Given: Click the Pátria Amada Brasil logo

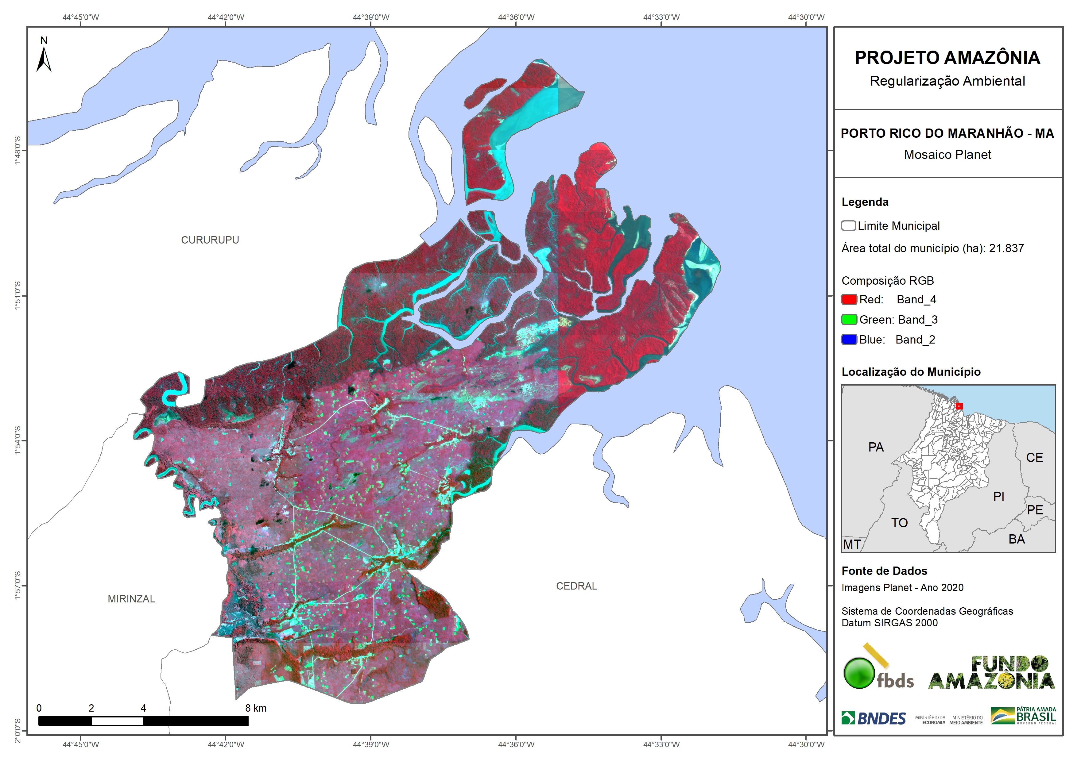Looking at the screenshot, I should [1023, 716].
